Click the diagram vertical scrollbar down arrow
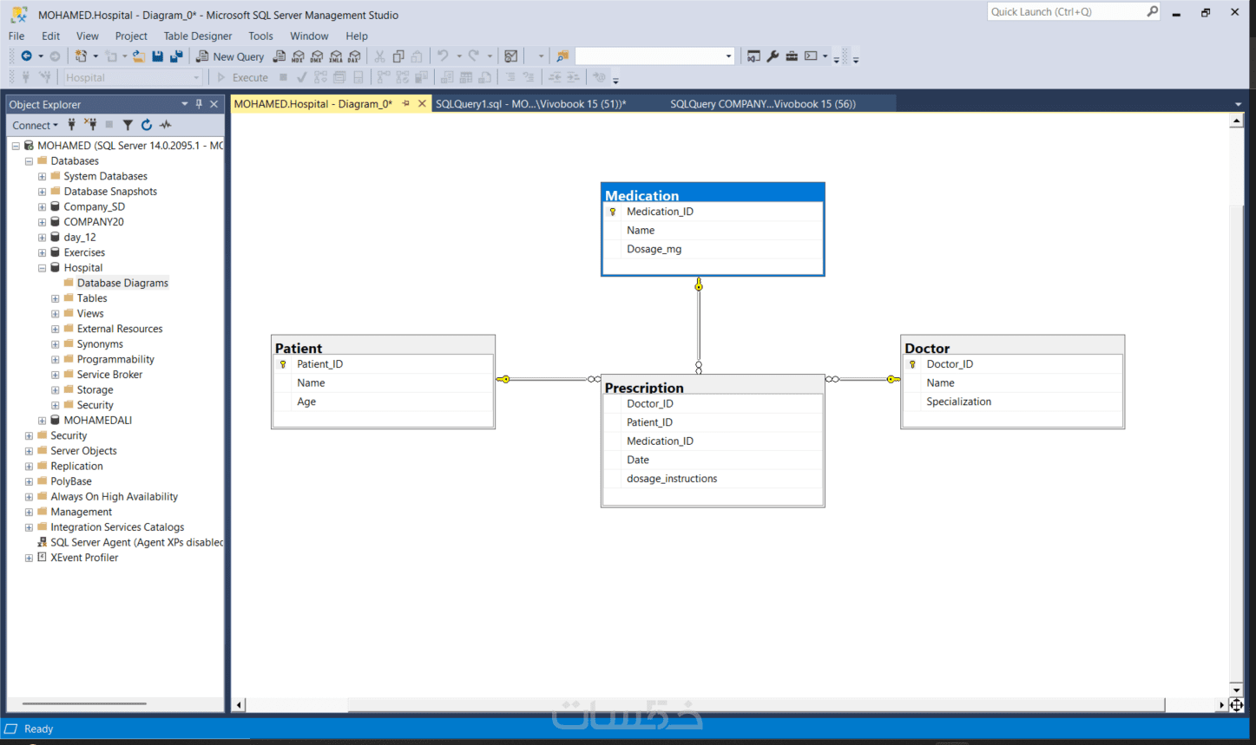 [1236, 689]
